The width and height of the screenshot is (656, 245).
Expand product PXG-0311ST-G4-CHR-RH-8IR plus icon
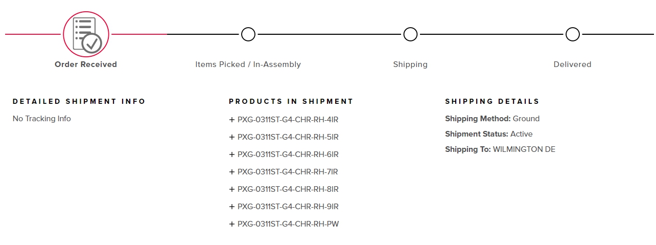pyautogui.click(x=232, y=189)
